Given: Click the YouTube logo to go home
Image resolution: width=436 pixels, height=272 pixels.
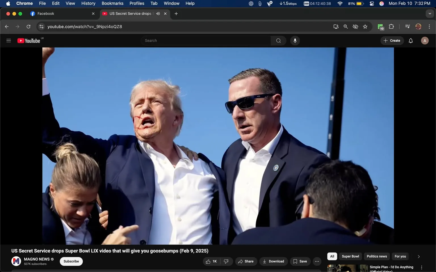Looking at the screenshot, I should [x=28, y=41].
